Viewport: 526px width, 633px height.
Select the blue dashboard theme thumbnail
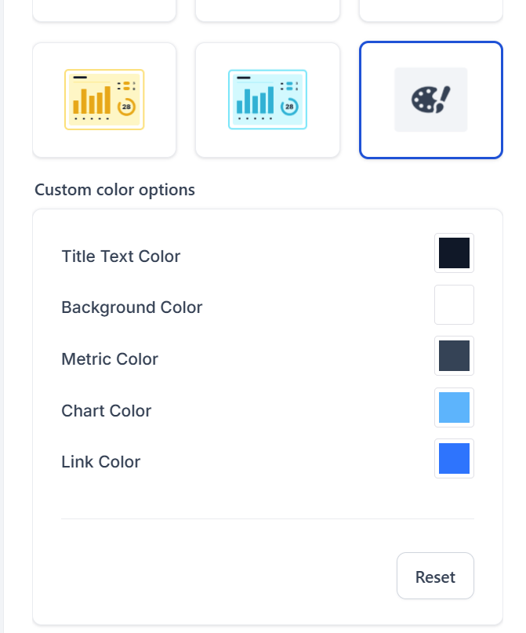click(267, 99)
